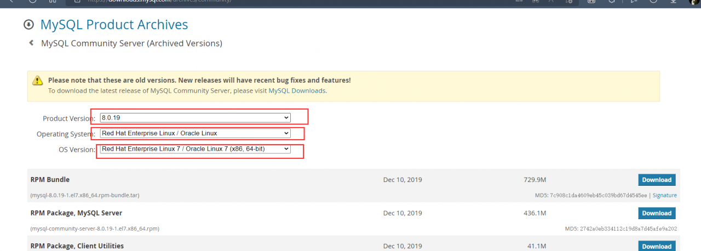Download the RPM Package, Client Utilities
This screenshot has width=701, height=251.
[x=657, y=246]
